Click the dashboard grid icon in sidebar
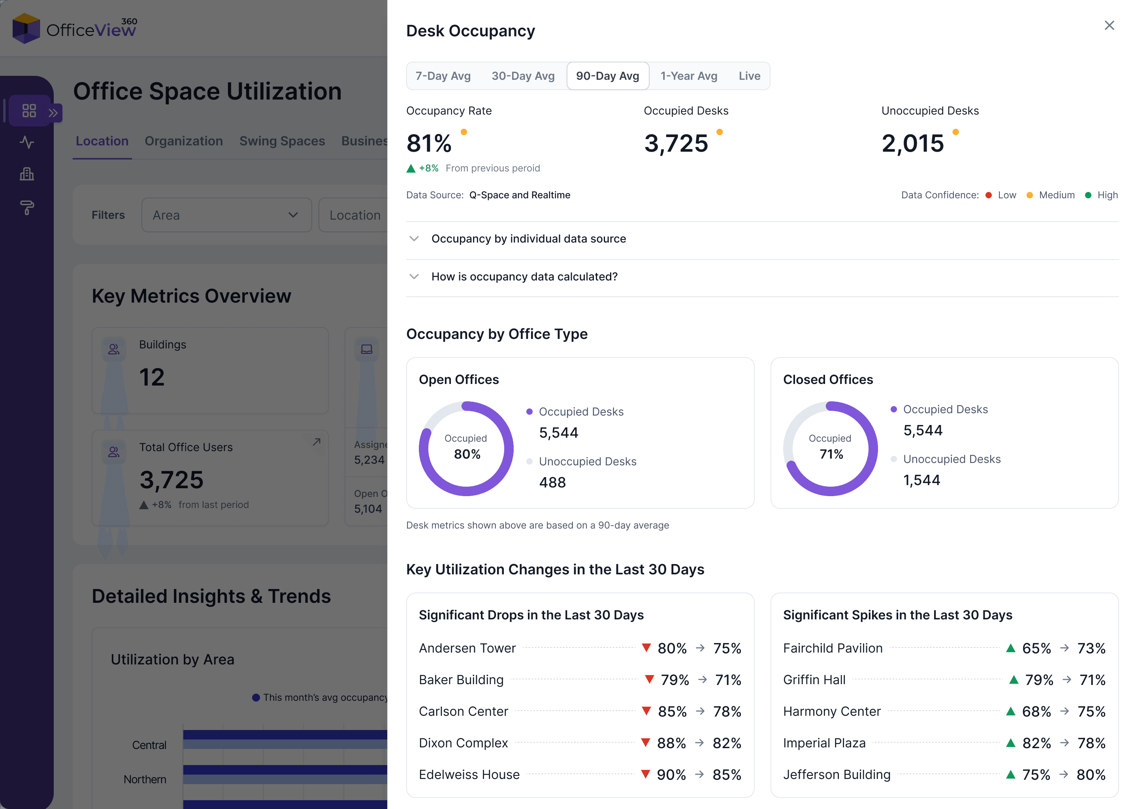Image resolution: width=1138 pixels, height=809 pixels. coord(29,111)
